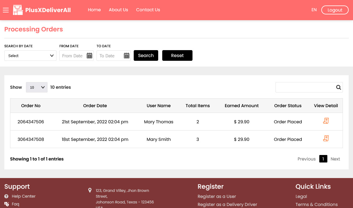Open Legal quick link
The height and width of the screenshot is (208, 353).
coord(301,196)
